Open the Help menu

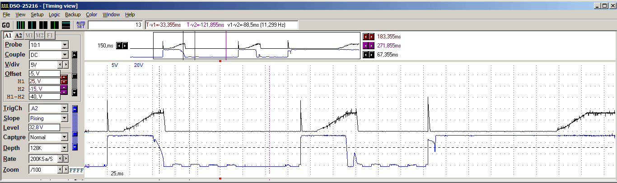click(x=130, y=14)
